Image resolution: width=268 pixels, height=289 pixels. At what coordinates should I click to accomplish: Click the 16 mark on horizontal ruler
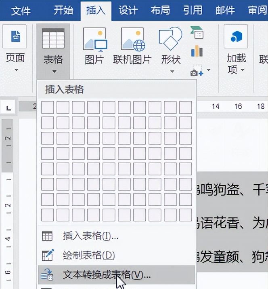coord(238,106)
